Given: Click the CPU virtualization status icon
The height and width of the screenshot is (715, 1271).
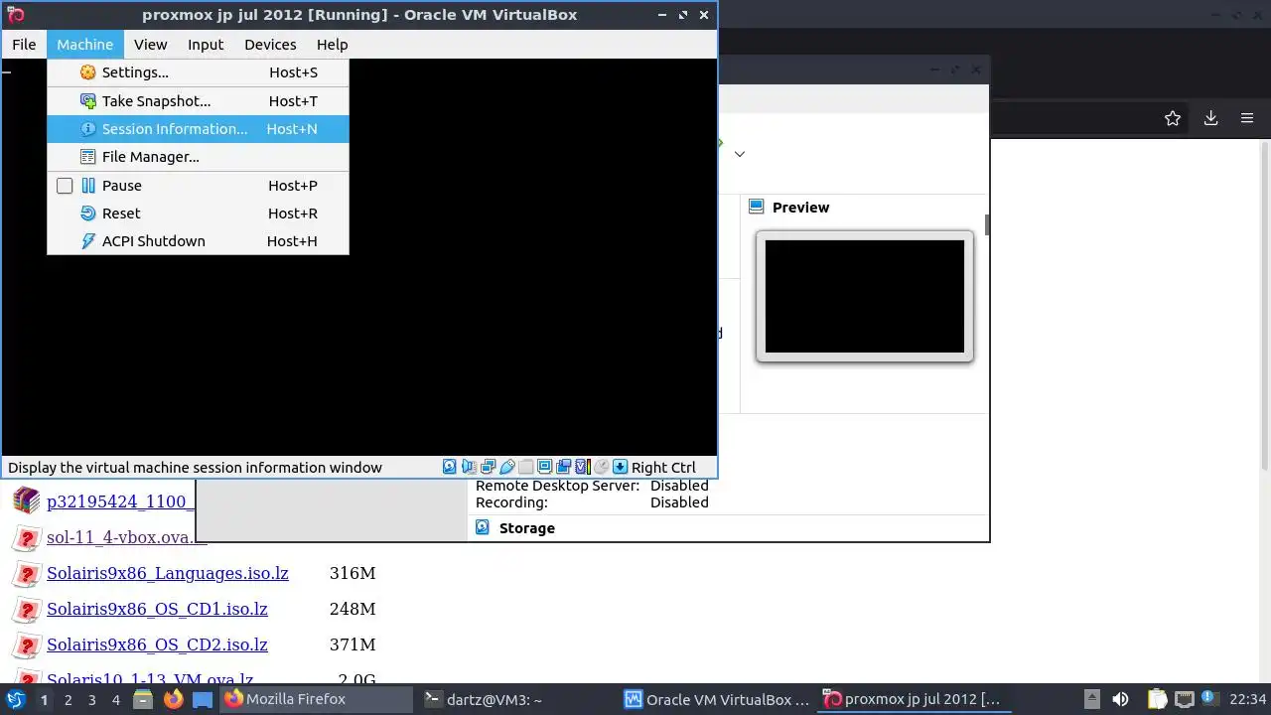Looking at the screenshot, I should coord(583,467).
